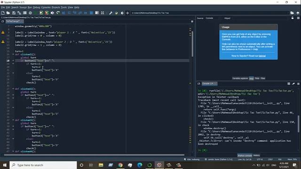Screen dimensions: 301x169
Task: Select the Console 1/A tab
Action: [209, 84]
